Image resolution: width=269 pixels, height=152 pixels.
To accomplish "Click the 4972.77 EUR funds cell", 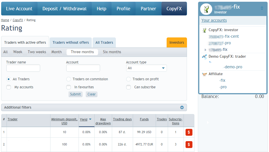I will 144,145.
